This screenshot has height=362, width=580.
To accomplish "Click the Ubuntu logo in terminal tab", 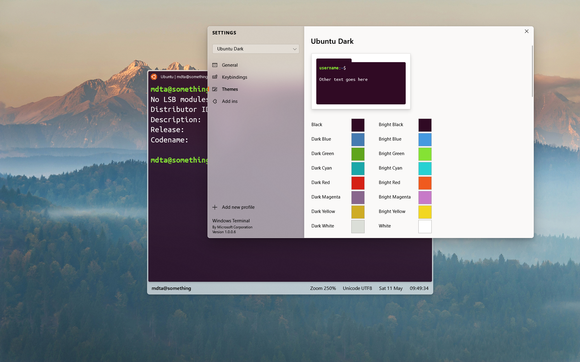I will (x=154, y=77).
